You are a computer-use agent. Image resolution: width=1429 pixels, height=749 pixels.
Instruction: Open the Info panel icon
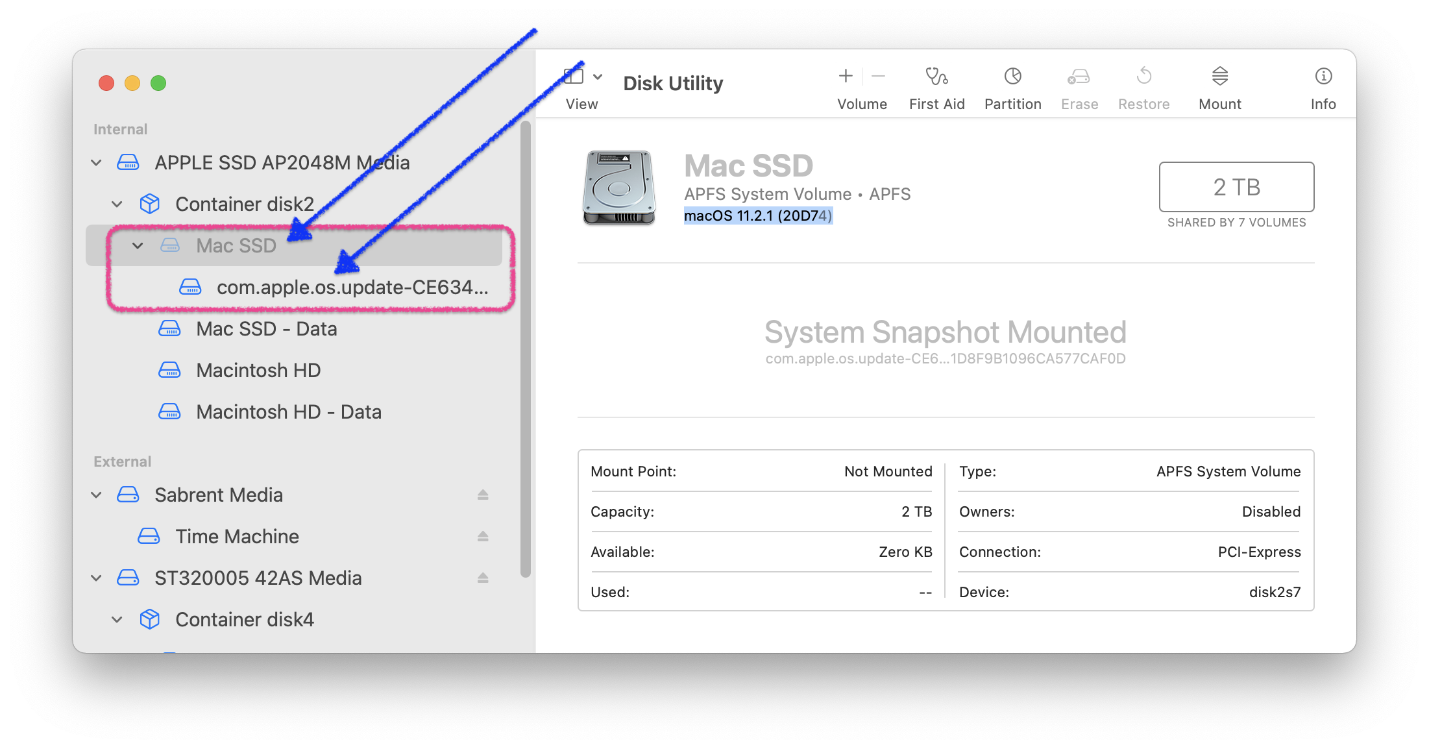click(x=1323, y=77)
